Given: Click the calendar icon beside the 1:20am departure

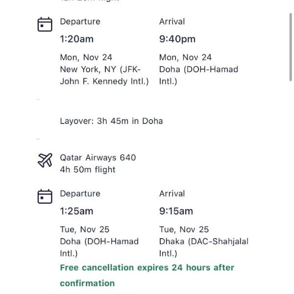Looking at the screenshot, I should tap(45, 24).
